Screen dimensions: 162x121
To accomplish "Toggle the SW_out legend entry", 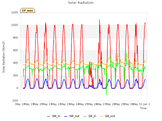I will pyautogui.click(x=72, y=116).
